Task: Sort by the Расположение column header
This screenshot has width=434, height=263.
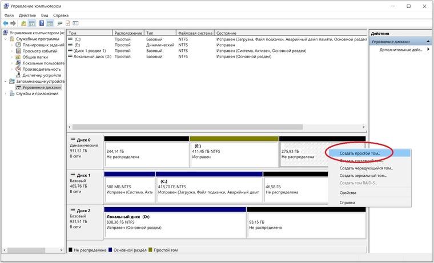Action: click(128, 33)
